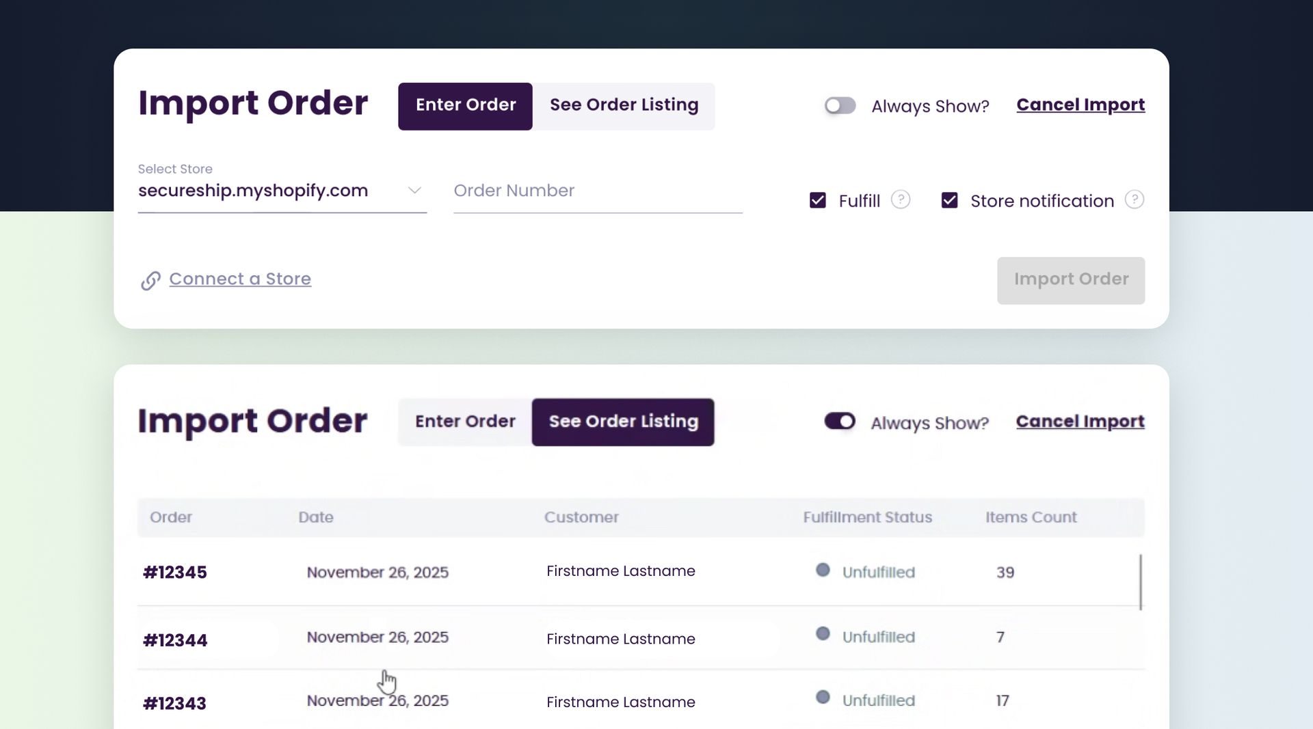Screen dimensions: 1313x729
Task: Click the status dot for order #12345
Action: point(822,570)
